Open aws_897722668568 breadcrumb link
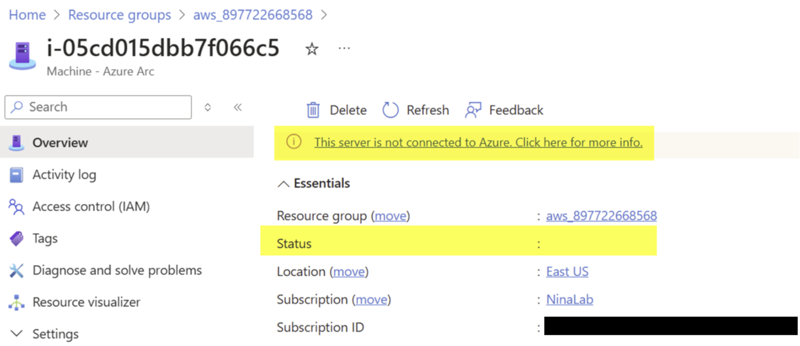The width and height of the screenshot is (800, 346). 253,15
